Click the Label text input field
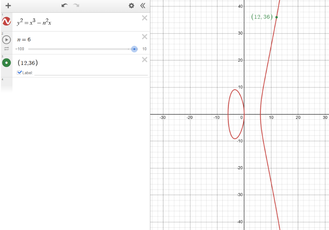 [x=91, y=73]
